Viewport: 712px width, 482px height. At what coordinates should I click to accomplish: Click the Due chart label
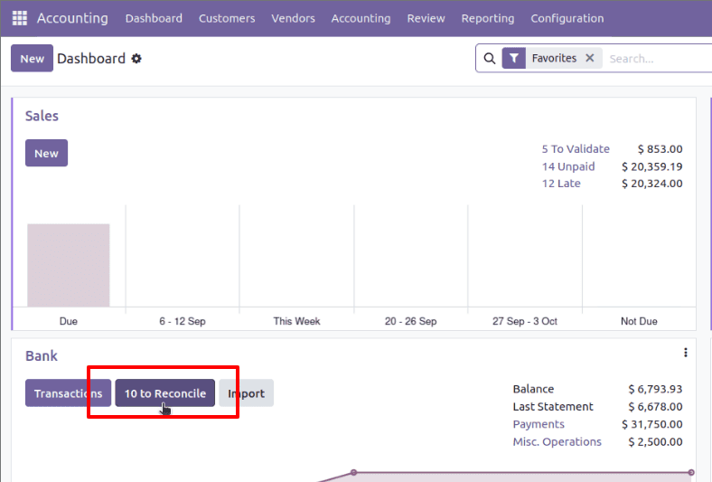(x=69, y=321)
